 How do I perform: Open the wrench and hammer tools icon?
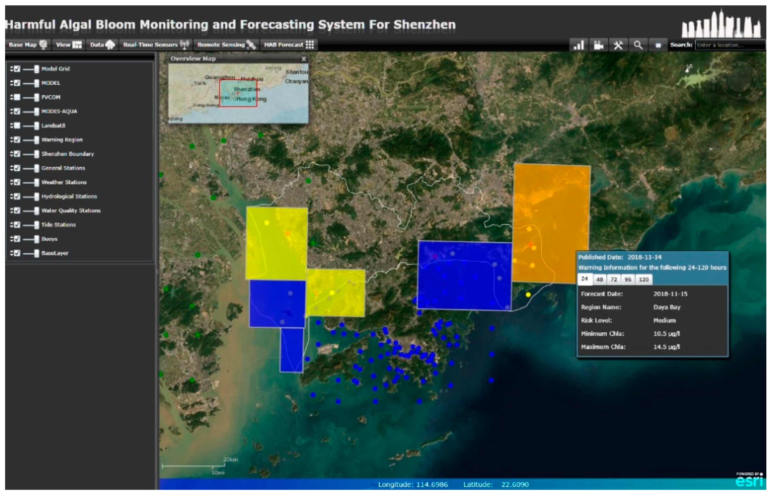pos(618,45)
